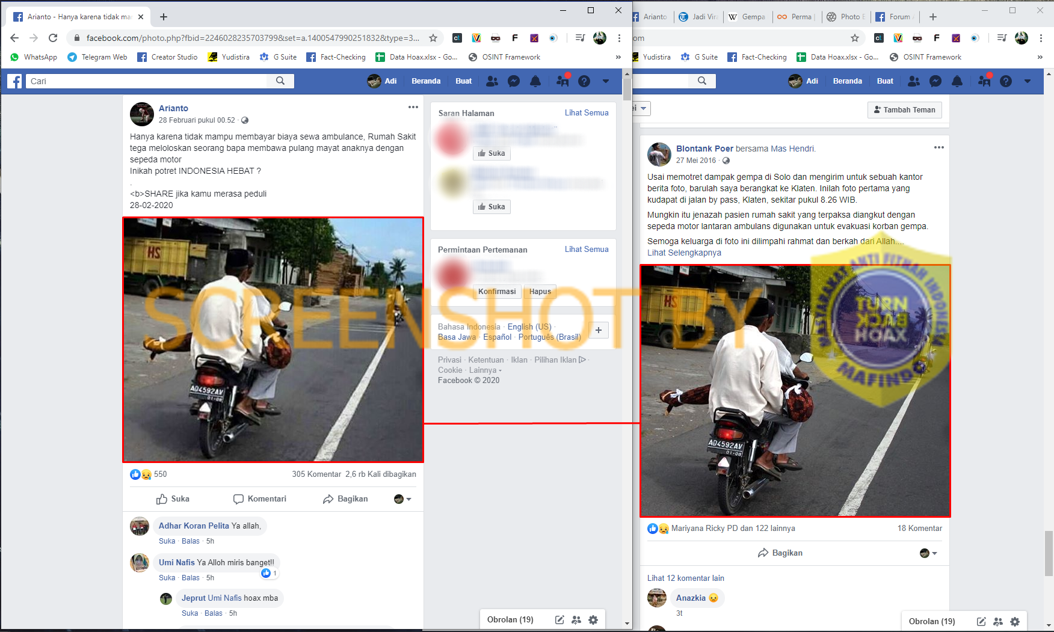The image size is (1054, 632).
Task: Open Arianto post options menu
Action: tap(413, 108)
